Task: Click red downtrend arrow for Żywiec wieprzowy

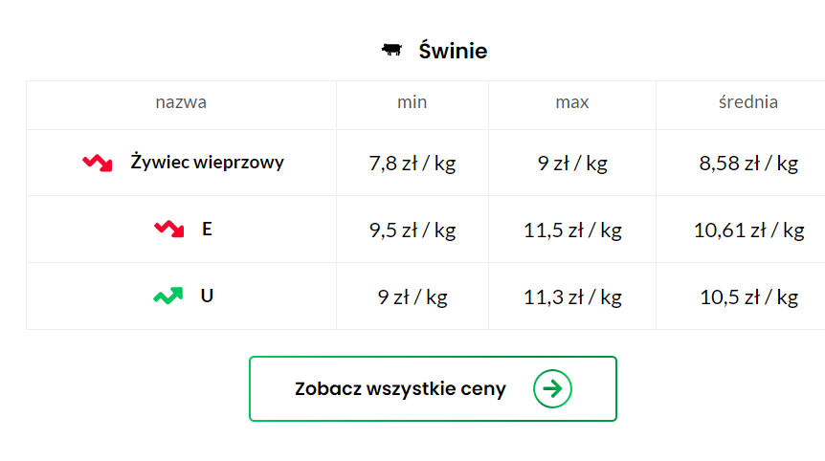Action: click(98, 163)
